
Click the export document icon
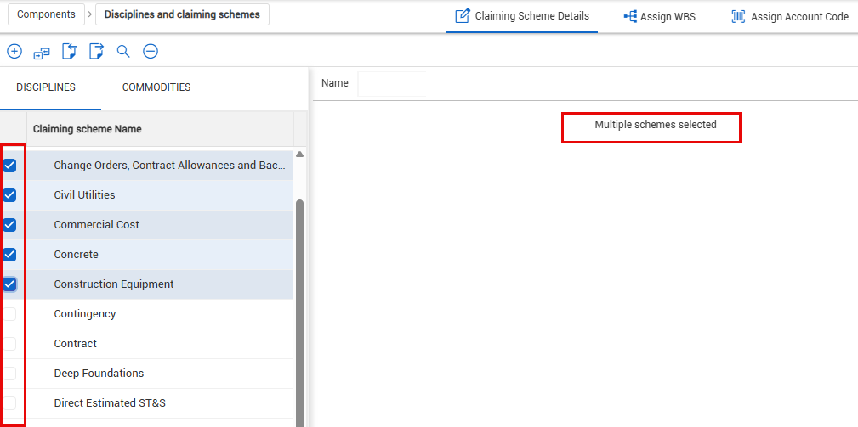pyautogui.click(x=96, y=52)
